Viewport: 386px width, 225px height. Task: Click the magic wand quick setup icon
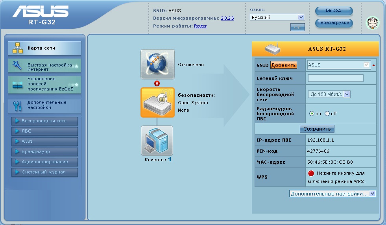tap(17, 65)
